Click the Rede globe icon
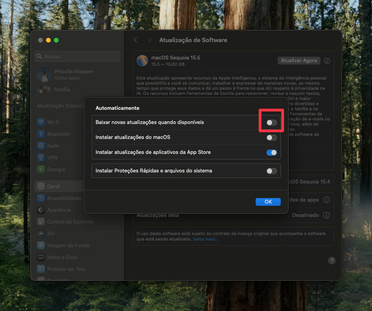Screen dimensions: 372x311 (41, 146)
